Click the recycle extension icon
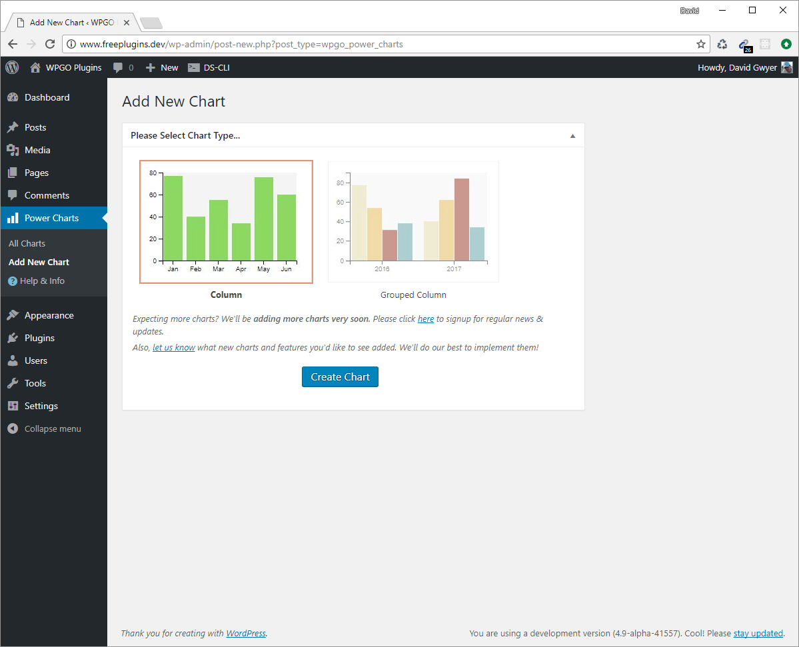Viewport: 799px width, 647px height. 722,45
